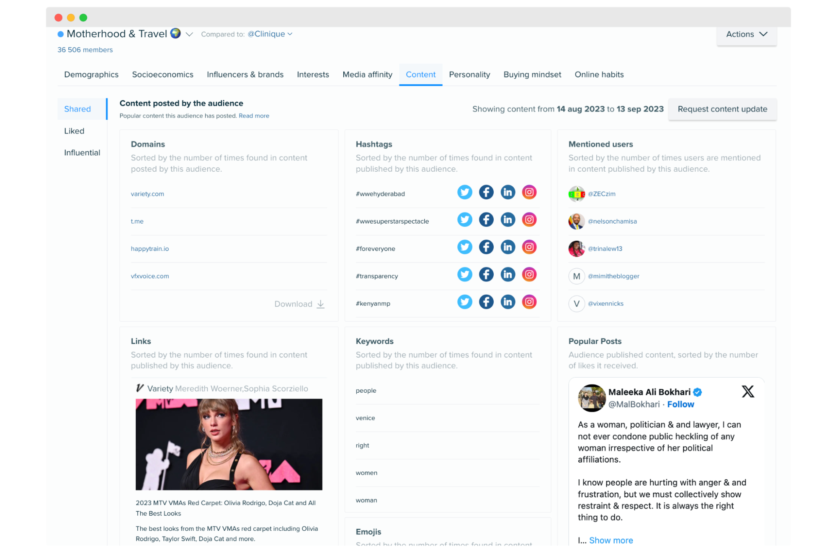Click the Download button for domains

pos(299,303)
